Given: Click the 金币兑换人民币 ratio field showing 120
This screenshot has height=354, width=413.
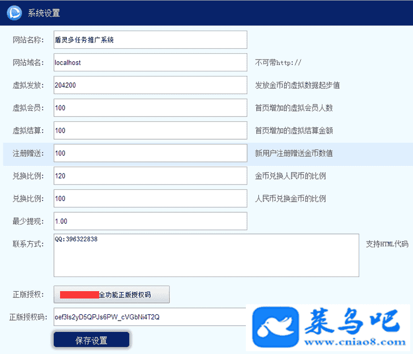Looking at the screenshot, I should pyautogui.click(x=150, y=176).
